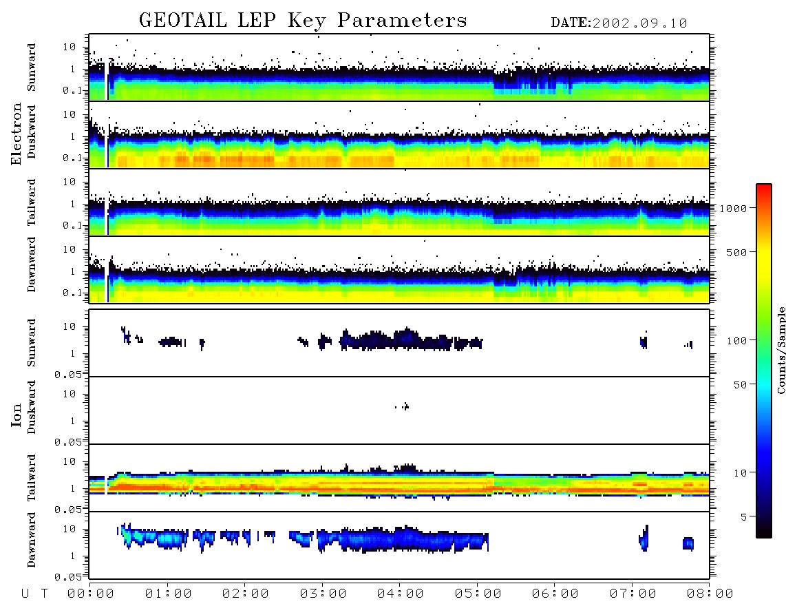Screen dimensions: 786x606
Task: Pick the Ion Duskward axis label
Action: pos(32,407)
